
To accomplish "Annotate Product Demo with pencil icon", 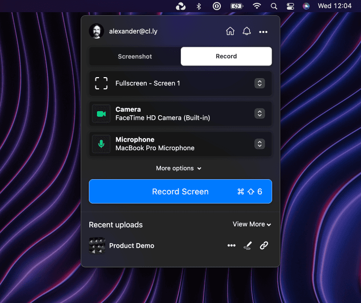I will click(248, 246).
